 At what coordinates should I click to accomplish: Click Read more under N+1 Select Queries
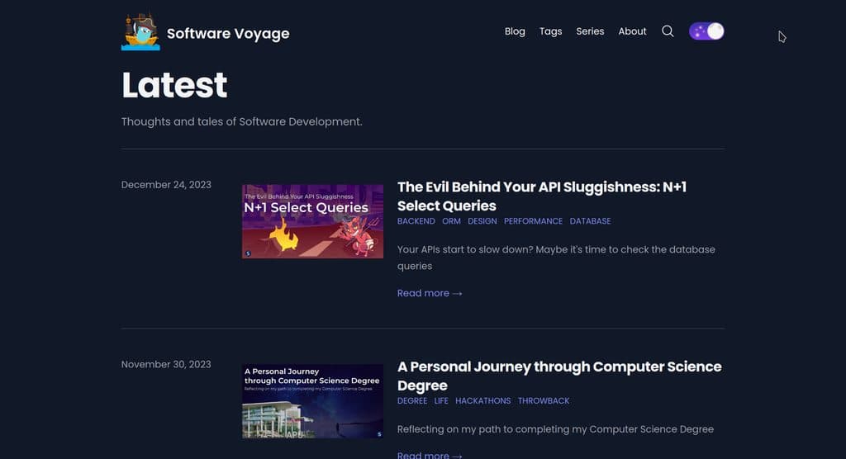(x=430, y=293)
